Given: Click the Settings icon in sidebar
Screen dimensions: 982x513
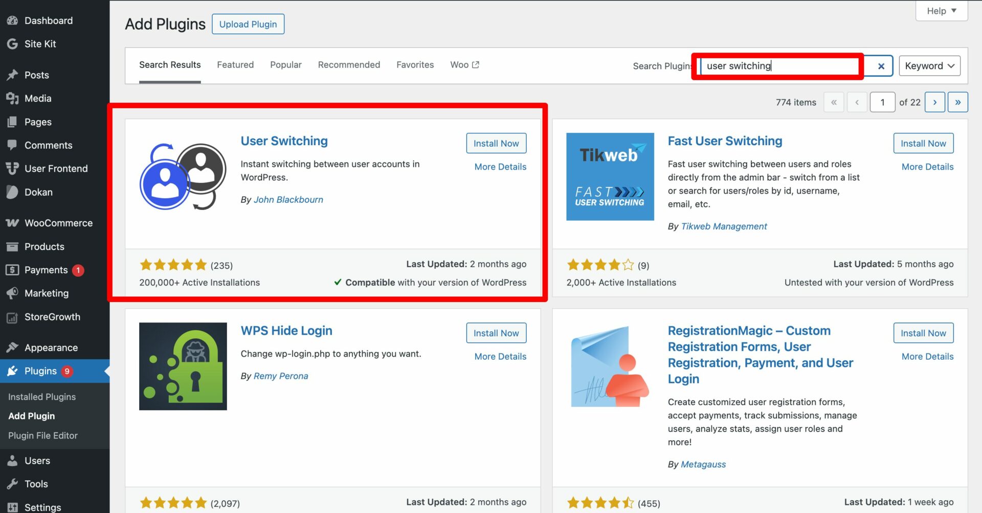Looking at the screenshot, I should 12,507.
